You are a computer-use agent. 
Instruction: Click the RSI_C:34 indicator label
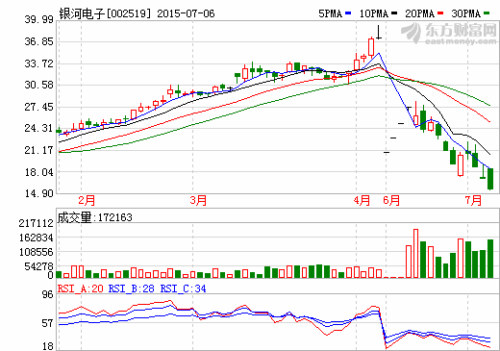tap(184, 288)
